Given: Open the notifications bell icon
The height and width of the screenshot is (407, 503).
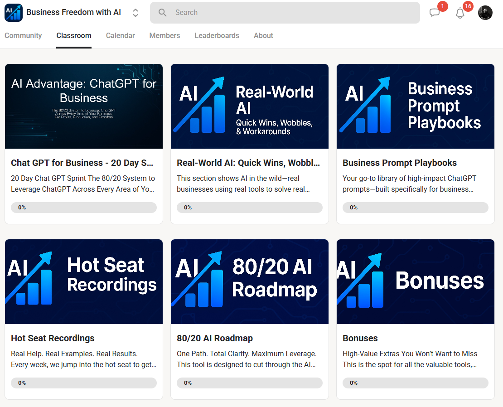Looking at the screenshot, I should click(x=460, y=13).
